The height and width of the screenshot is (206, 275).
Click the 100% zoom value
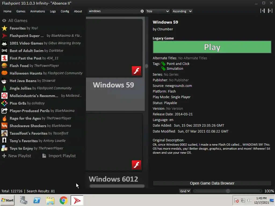[x=269, y=191]
